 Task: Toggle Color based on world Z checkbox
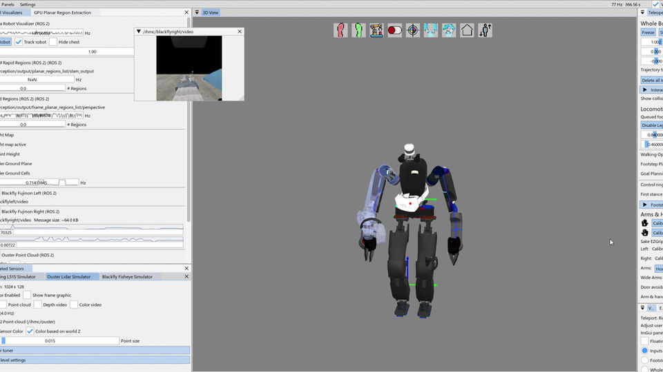coord(30,331)
